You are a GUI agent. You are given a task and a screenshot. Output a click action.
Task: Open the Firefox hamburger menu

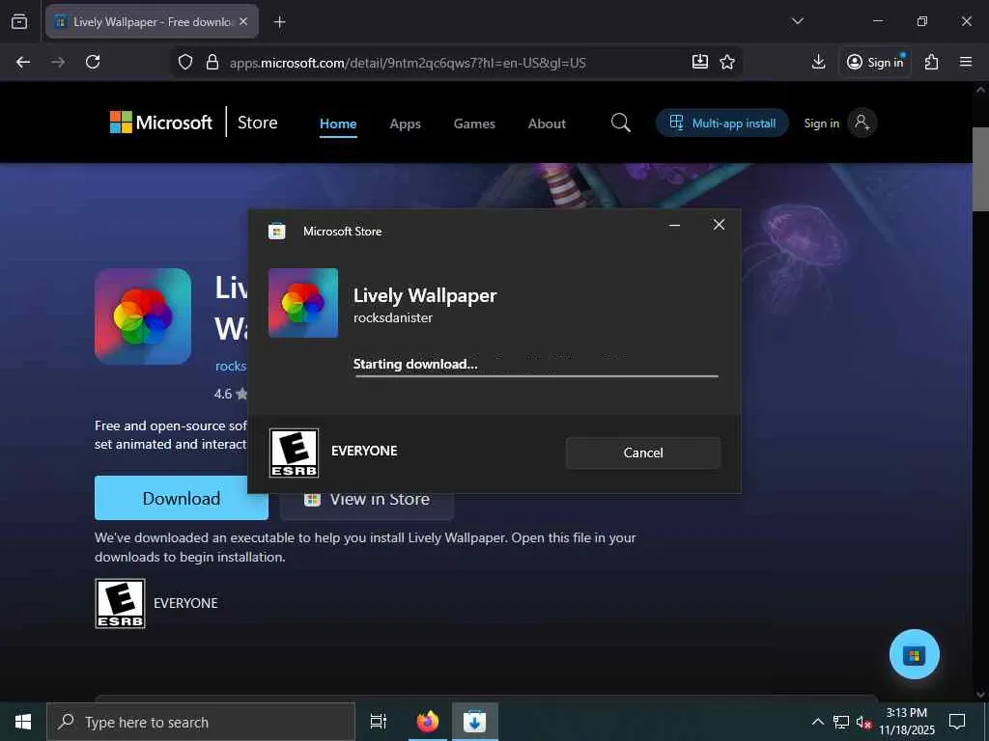pos(966,62)
